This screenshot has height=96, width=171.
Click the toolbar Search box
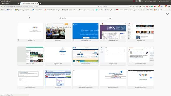114,6
